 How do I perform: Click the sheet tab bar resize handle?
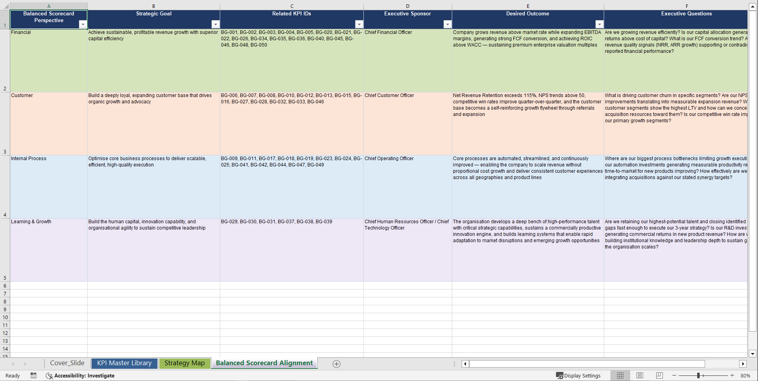[454, 364]
